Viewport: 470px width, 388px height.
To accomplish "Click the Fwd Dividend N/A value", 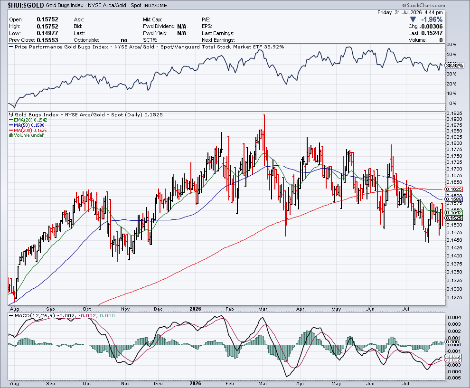I will [x=182, y=27].
